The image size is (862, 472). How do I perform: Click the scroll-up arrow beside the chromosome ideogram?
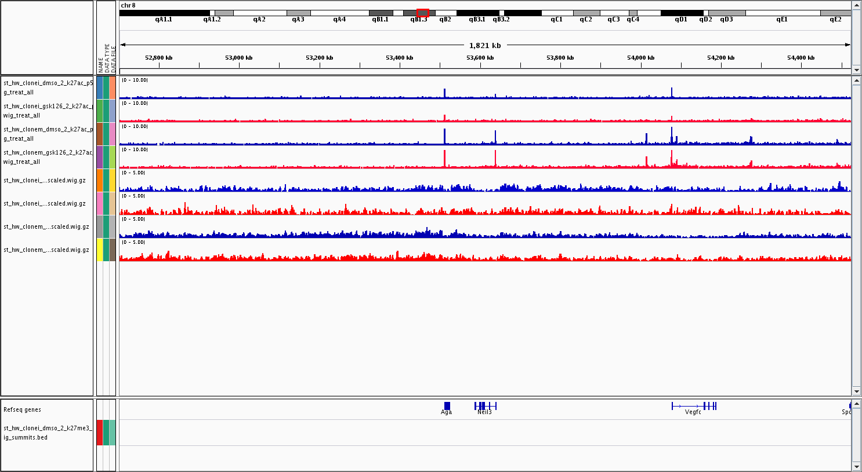pos(856,5)
